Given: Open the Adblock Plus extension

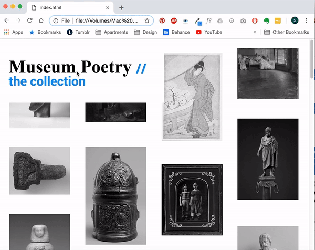Looking at the screenshot, I should point(174,20).
